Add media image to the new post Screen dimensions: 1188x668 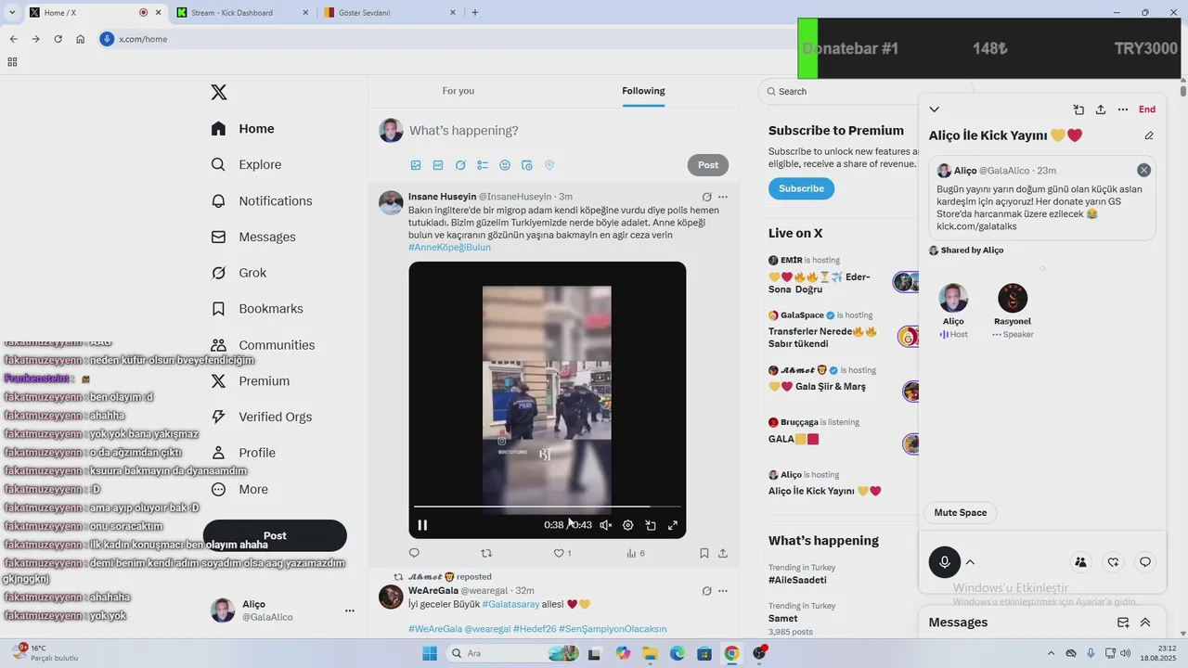click(416, 165)
